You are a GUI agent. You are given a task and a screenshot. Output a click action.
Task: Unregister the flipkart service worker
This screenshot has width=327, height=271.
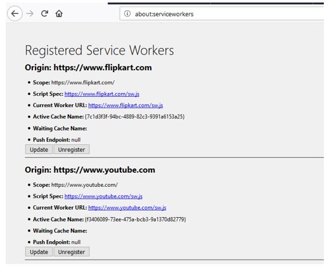pyautogui.click(x=72, y=149)
